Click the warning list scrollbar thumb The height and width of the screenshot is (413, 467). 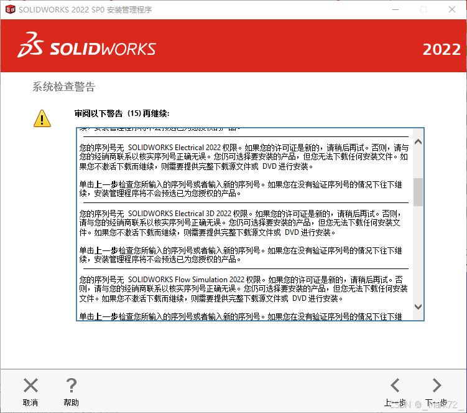click(x=418, y=192)
